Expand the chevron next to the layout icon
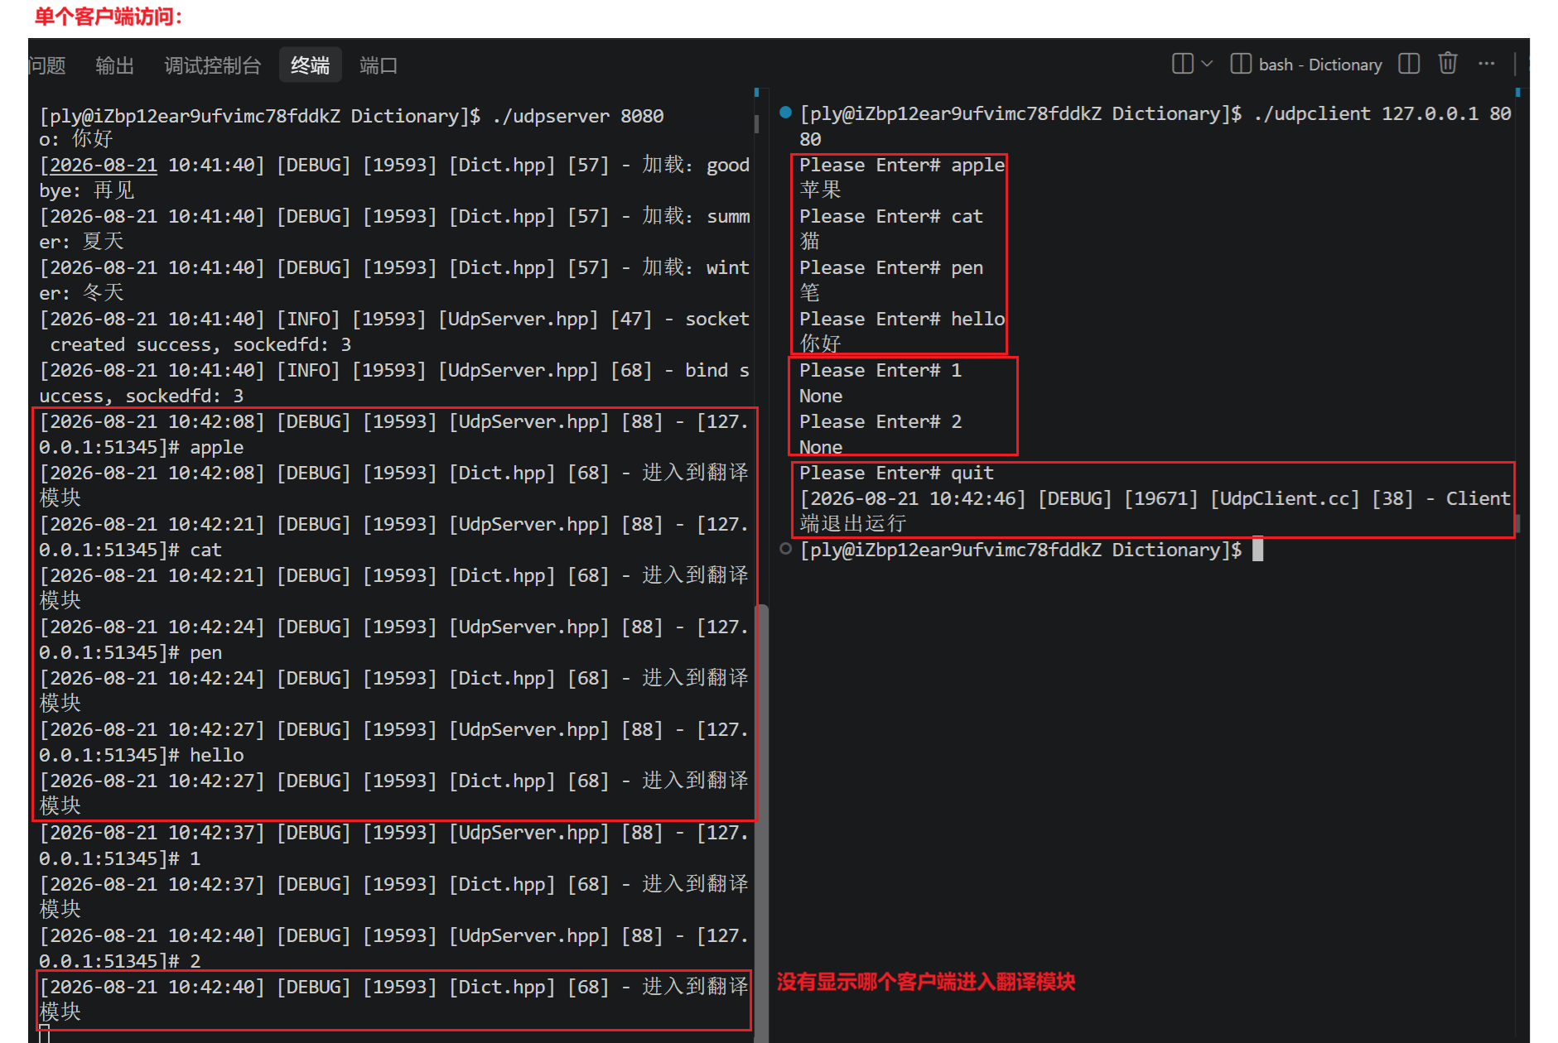This screenshot has height=1043, width=1558. tap(1207, 64)
